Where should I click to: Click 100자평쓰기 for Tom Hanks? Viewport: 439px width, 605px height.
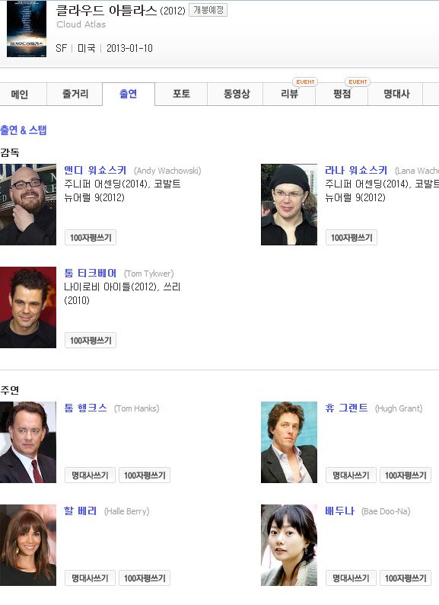[145, 475]
